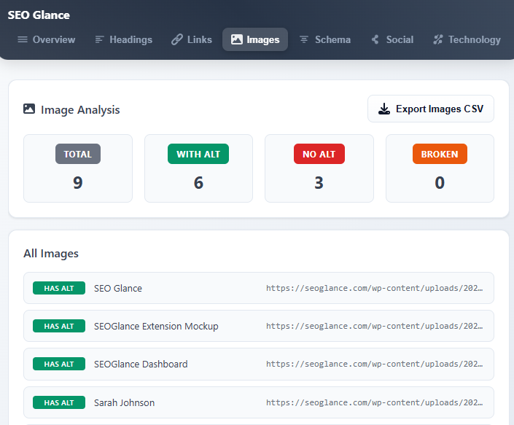The image size is (514, 425).
Task: Click the Technology icon
Action: (438, 39)
